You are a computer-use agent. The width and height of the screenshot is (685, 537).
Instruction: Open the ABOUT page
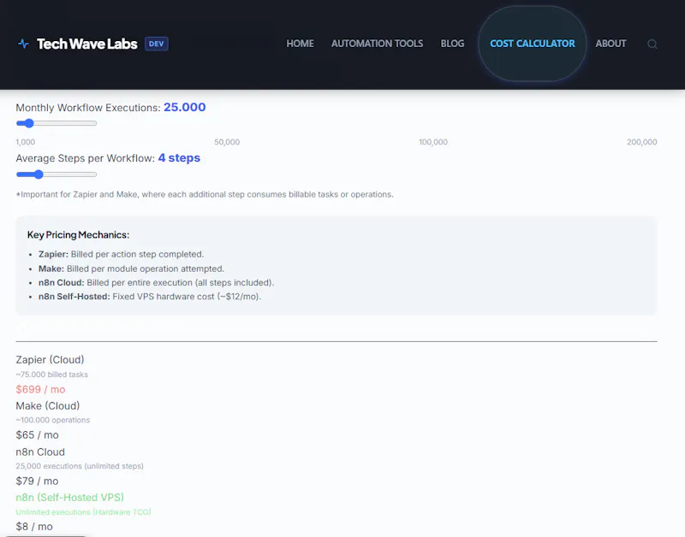(611, 44)
